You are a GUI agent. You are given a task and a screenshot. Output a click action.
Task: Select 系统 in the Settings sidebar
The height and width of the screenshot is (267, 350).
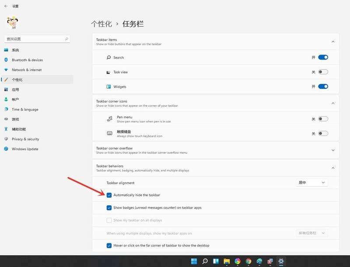point(17,49)
